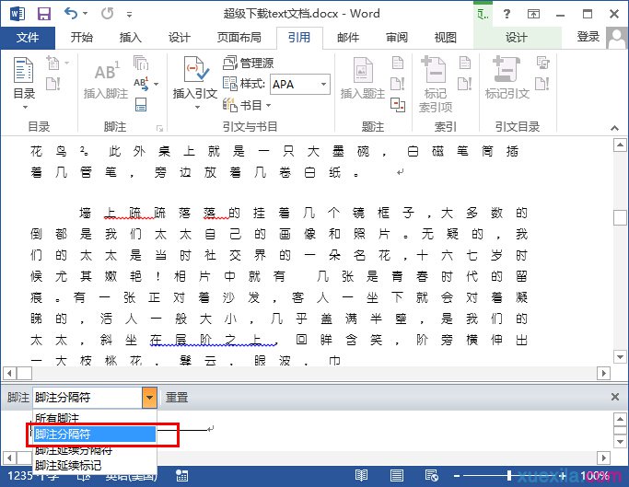Viewport: 629px width, 487px height.
Task: Open the 脚注 group dialog launcher
Action: (x=159, y=128)
